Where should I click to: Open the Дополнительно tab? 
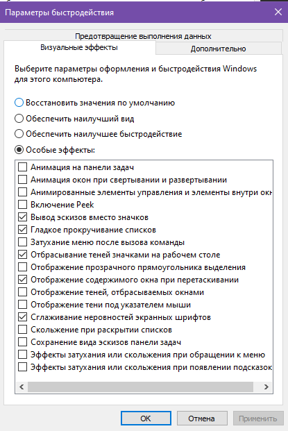tap(218, 49)
